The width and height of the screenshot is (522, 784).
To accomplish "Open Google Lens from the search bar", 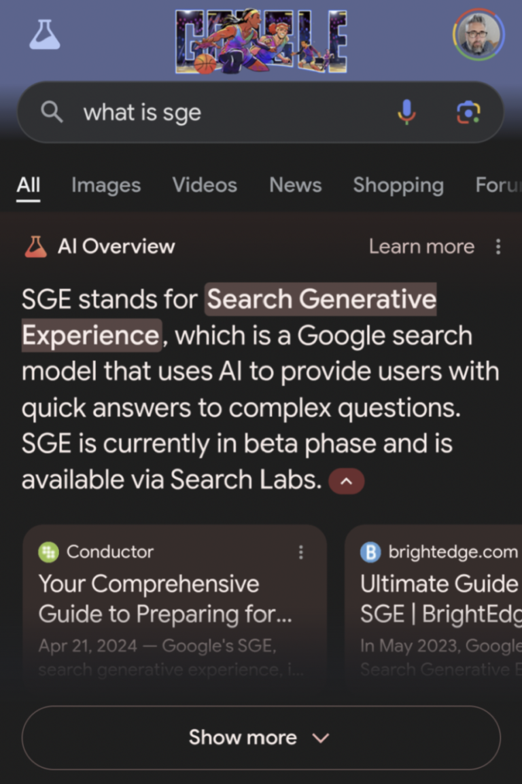I will pyautogui.click(x=468, y=112).
